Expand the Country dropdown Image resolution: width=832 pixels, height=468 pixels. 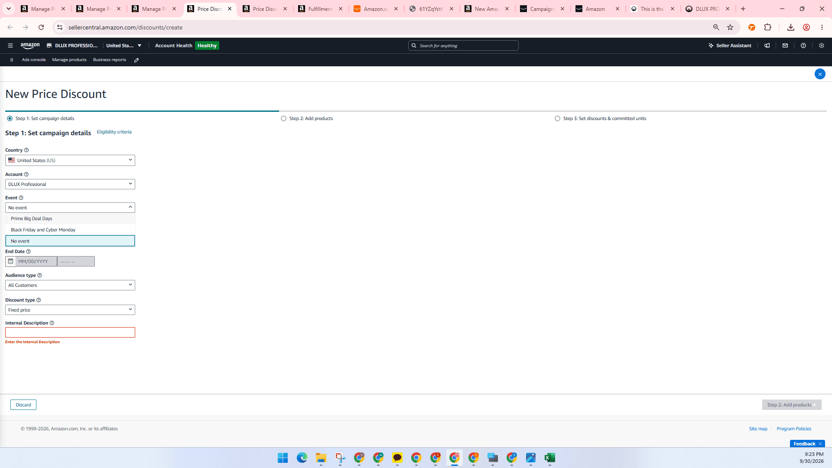pos(70,160)
